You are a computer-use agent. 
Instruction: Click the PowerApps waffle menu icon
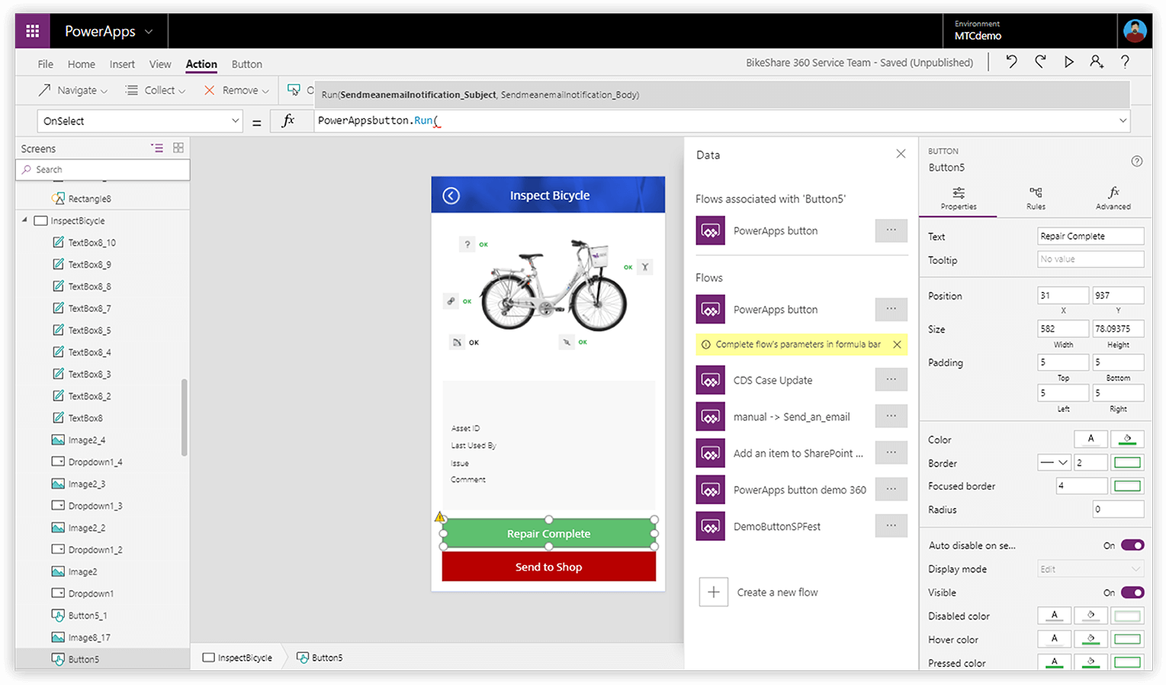[31, 31]
